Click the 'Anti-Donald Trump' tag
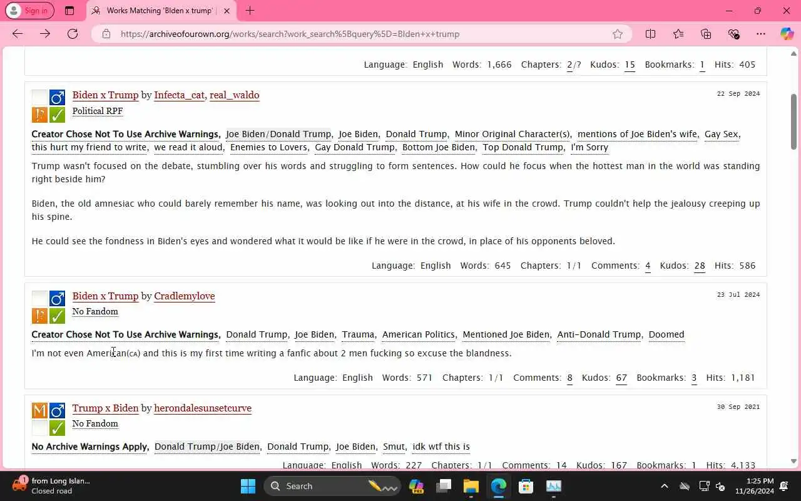 599,334
